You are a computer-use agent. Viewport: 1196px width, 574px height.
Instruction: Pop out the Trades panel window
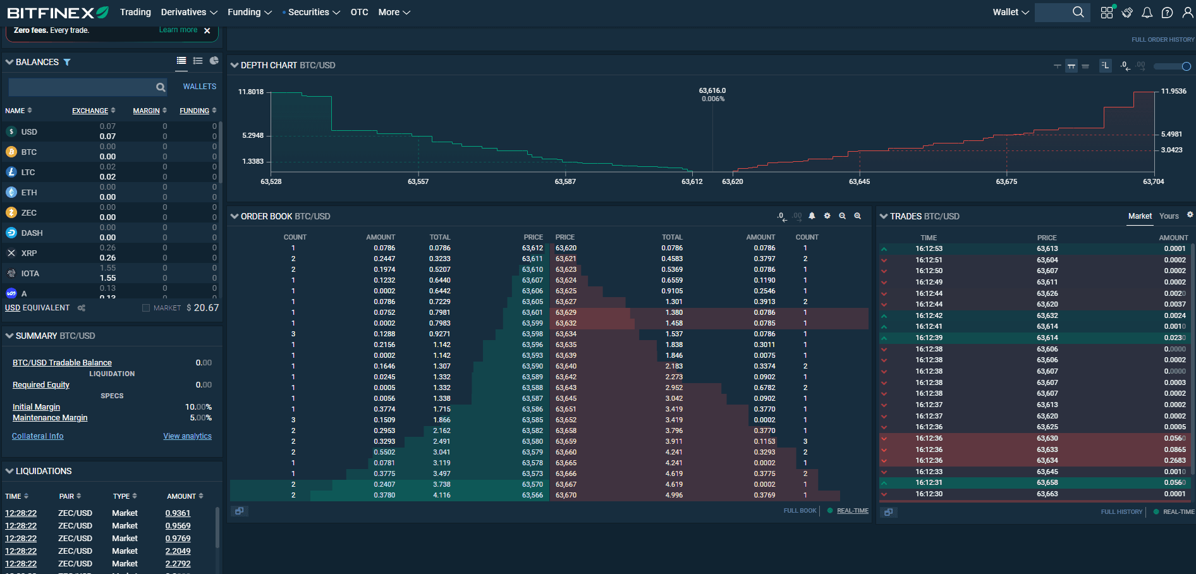889,512
